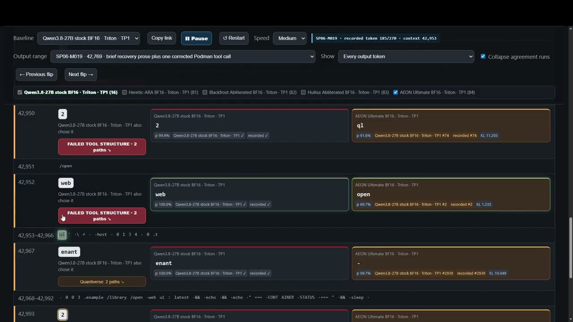Open the Show Every output token dropdown
The image size is (573, 322).
pos(406,56)
